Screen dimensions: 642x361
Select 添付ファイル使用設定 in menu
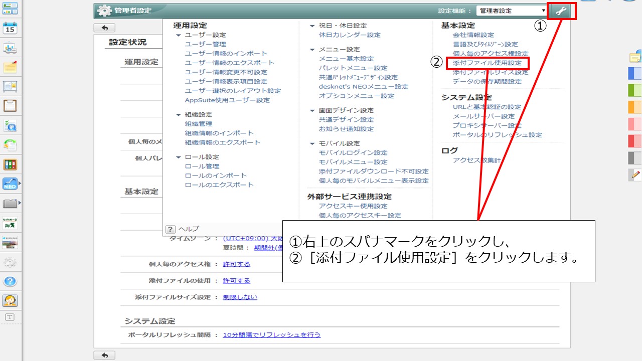click(x=487, y=63)
